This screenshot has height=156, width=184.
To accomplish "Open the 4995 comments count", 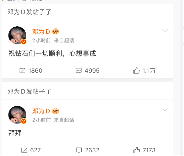I will click(92, 71).
